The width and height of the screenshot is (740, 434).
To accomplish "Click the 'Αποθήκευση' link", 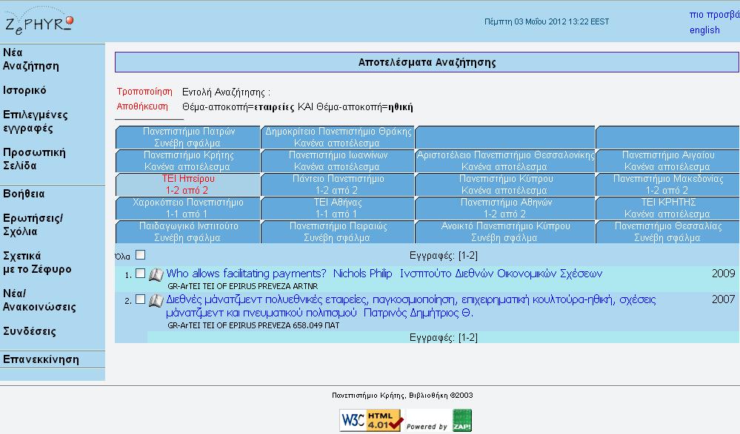I will [x=142, y=106].
